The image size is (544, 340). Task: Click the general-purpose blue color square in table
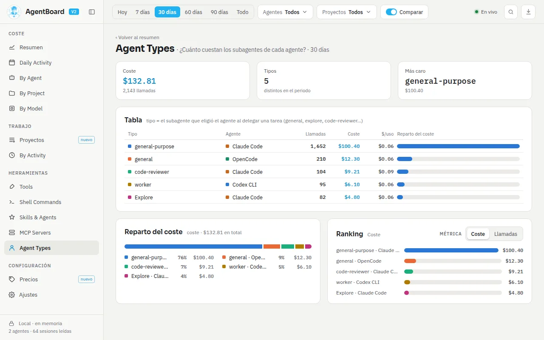[130, 146]
